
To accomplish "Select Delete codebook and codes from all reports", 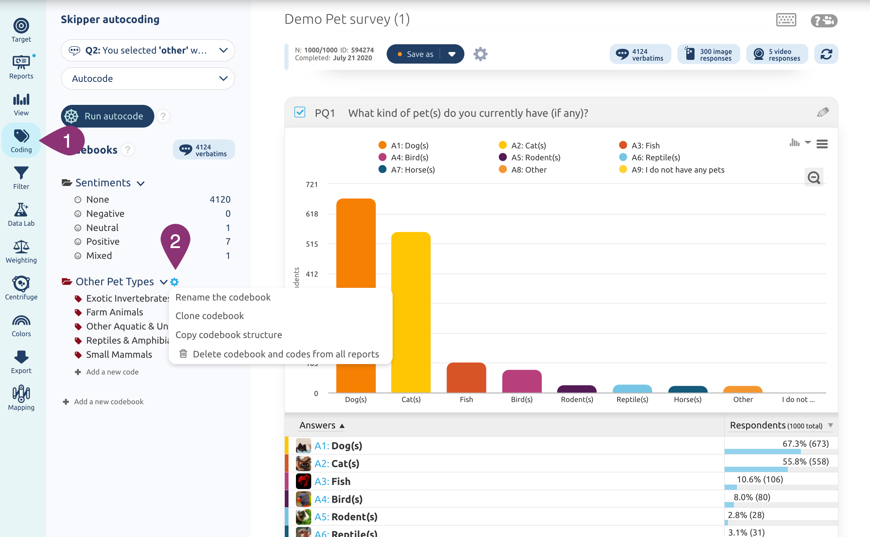I will point(279,354).
